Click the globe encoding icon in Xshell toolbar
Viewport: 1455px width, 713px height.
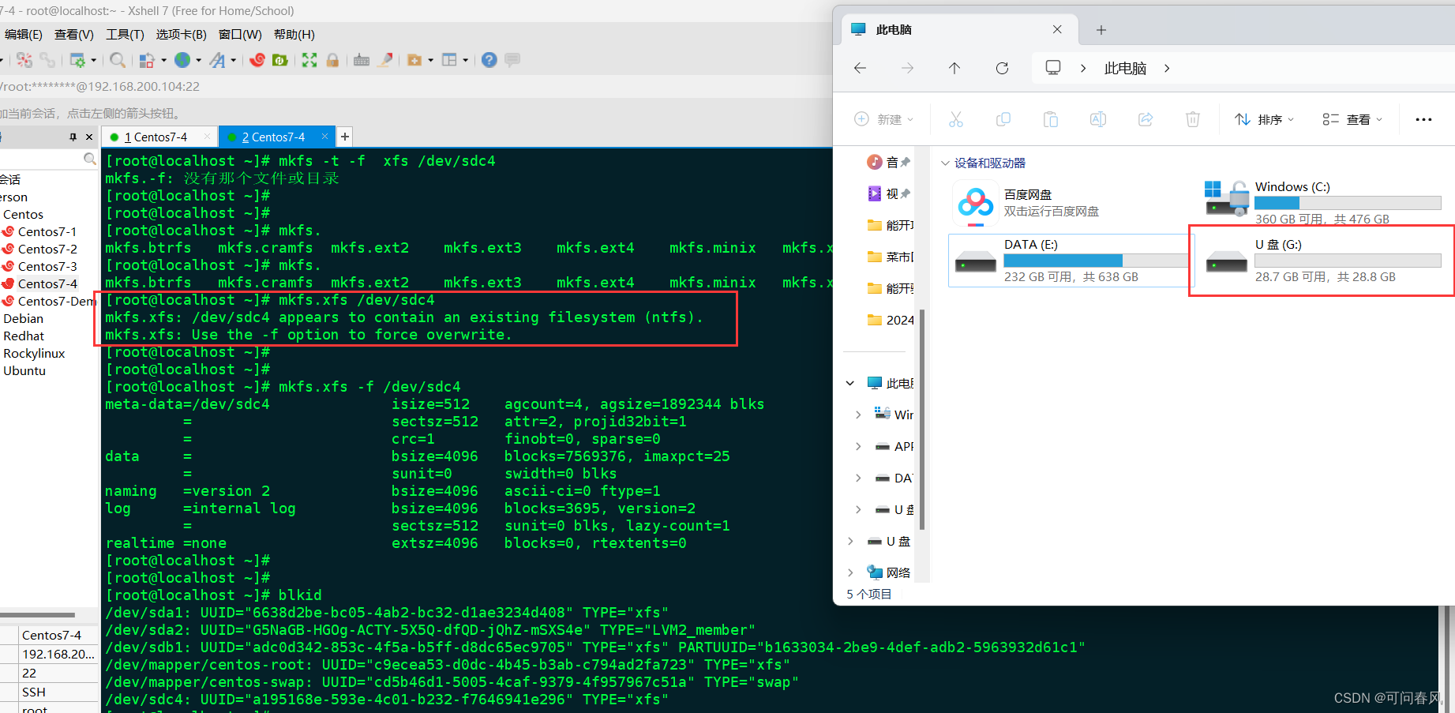coord(182,60)
